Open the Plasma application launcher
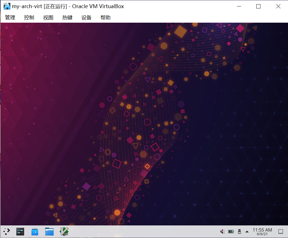The image size is (288, 238). coord(6,231)
